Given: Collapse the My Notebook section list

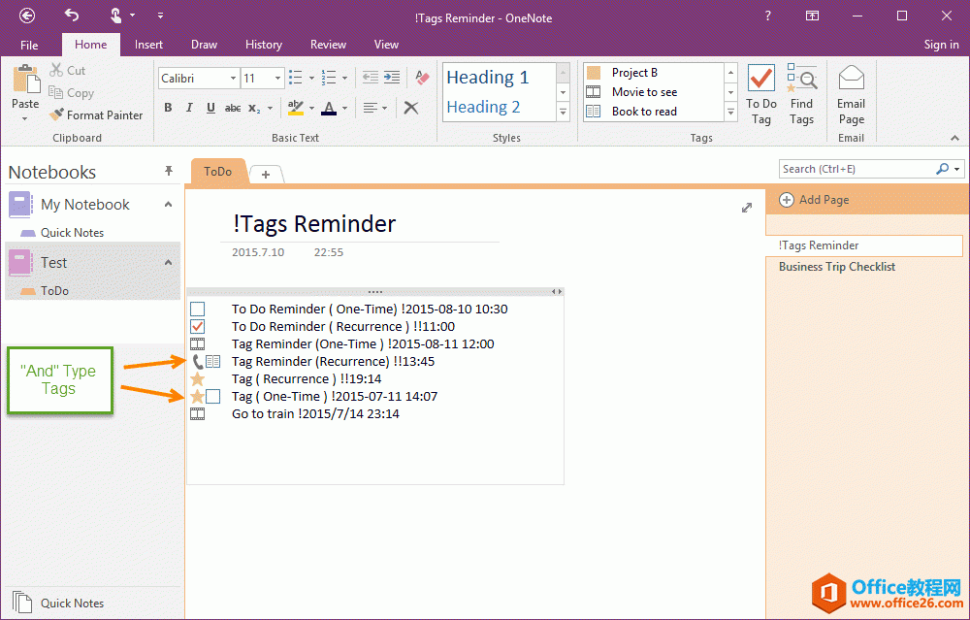Looking at the screenshot, I should click(x=168, y=205).
